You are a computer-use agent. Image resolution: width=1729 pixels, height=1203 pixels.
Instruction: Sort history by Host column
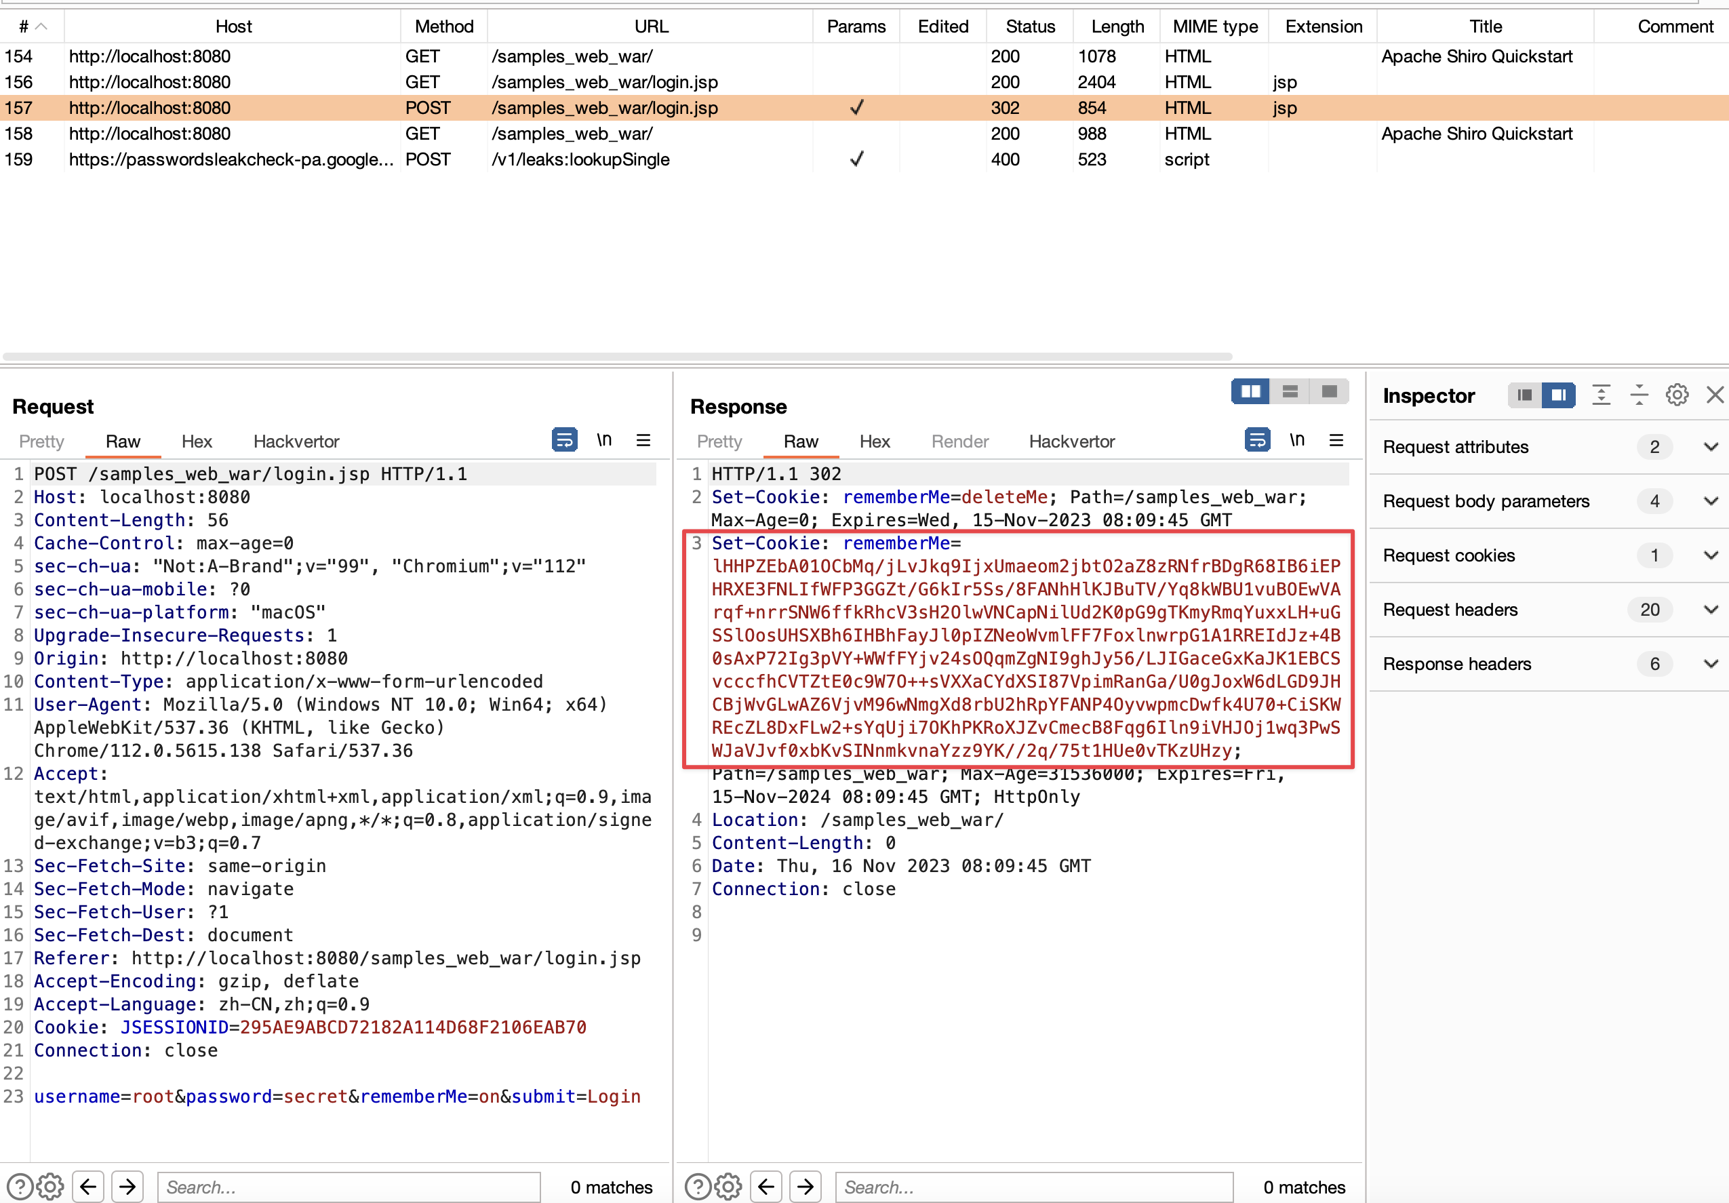click(x=233, y=26)
